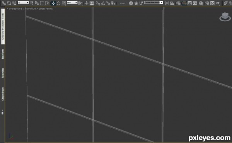Activate the Select and Move tool
This screenshot has width=232, height=143.
53,3
